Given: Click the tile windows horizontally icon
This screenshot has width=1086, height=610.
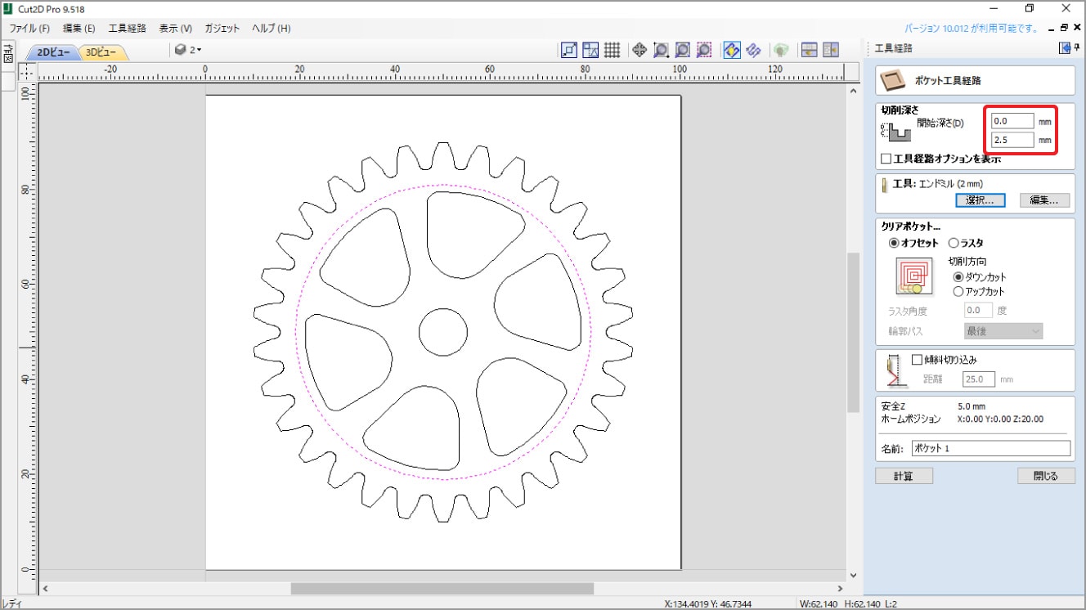Looking at the screenshot, I should tap(809, 50).
